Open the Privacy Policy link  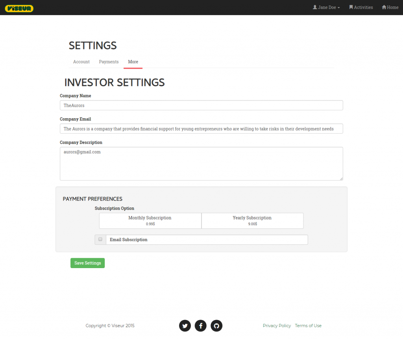(277, 326)
